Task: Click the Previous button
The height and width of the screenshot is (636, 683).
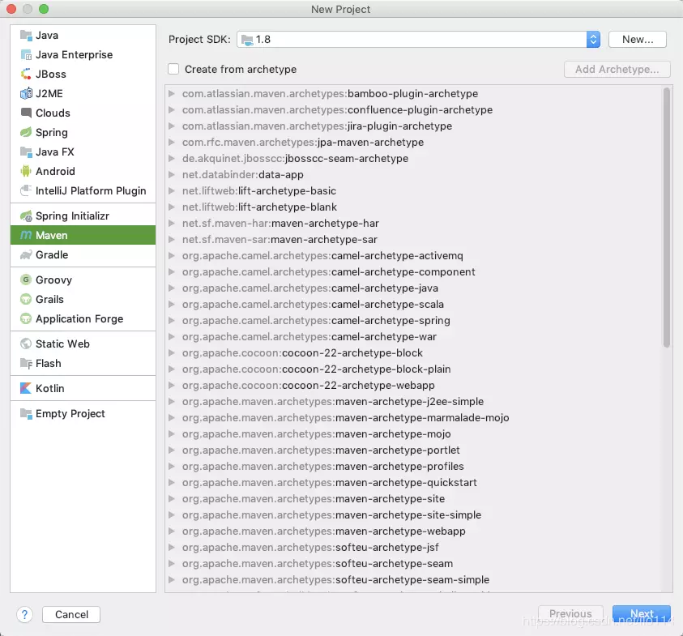Action: coord(570,614)
